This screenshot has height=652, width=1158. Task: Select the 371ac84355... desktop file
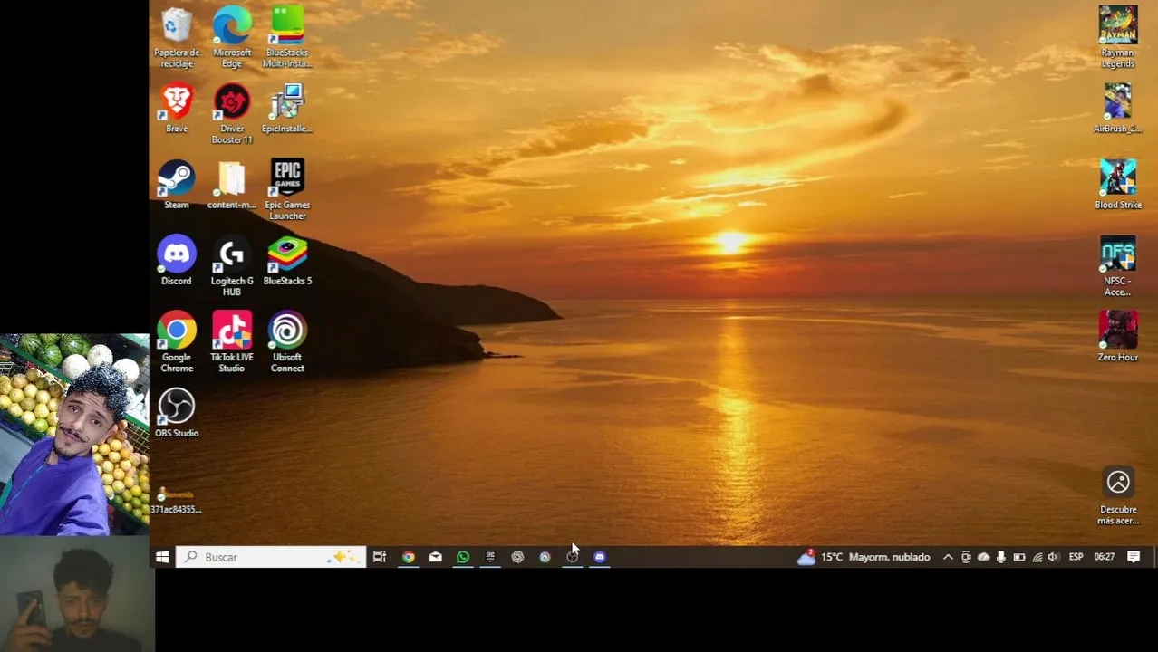tap(176, 500)
